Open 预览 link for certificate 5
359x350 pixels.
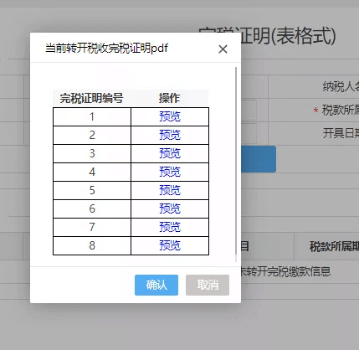[x=170, y=190]
